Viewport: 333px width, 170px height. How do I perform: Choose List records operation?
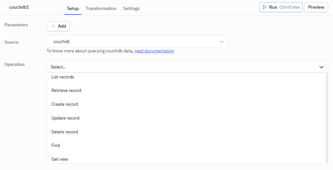coord(63,77)
